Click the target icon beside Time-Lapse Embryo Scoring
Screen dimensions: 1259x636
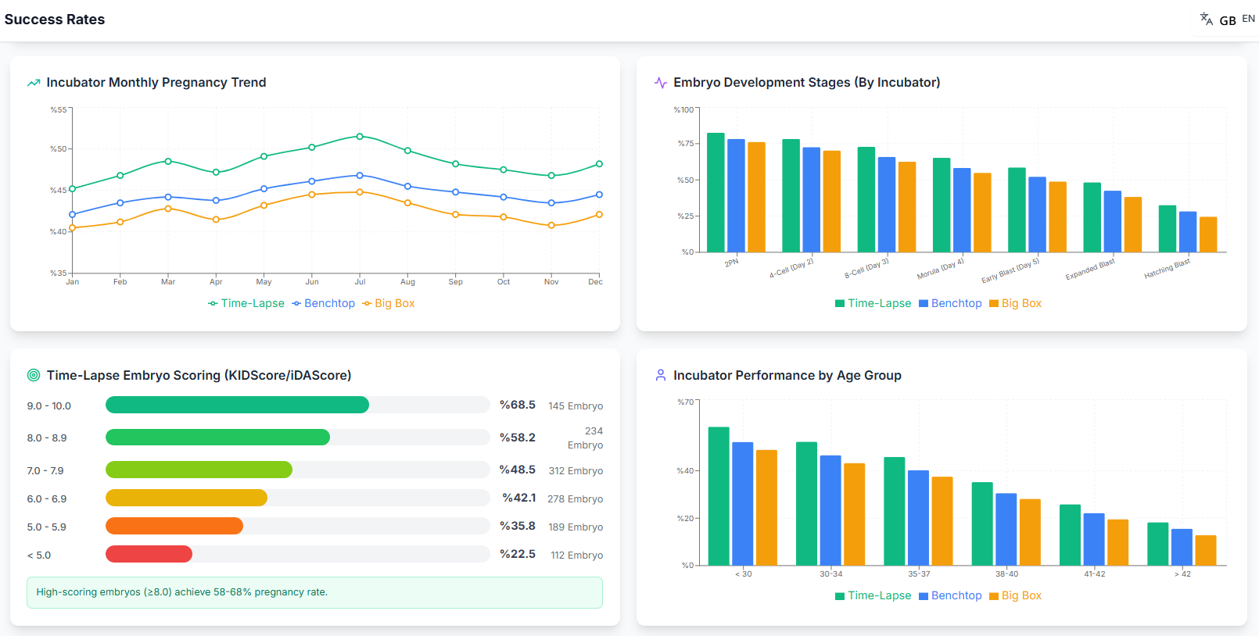click(34, 375)
